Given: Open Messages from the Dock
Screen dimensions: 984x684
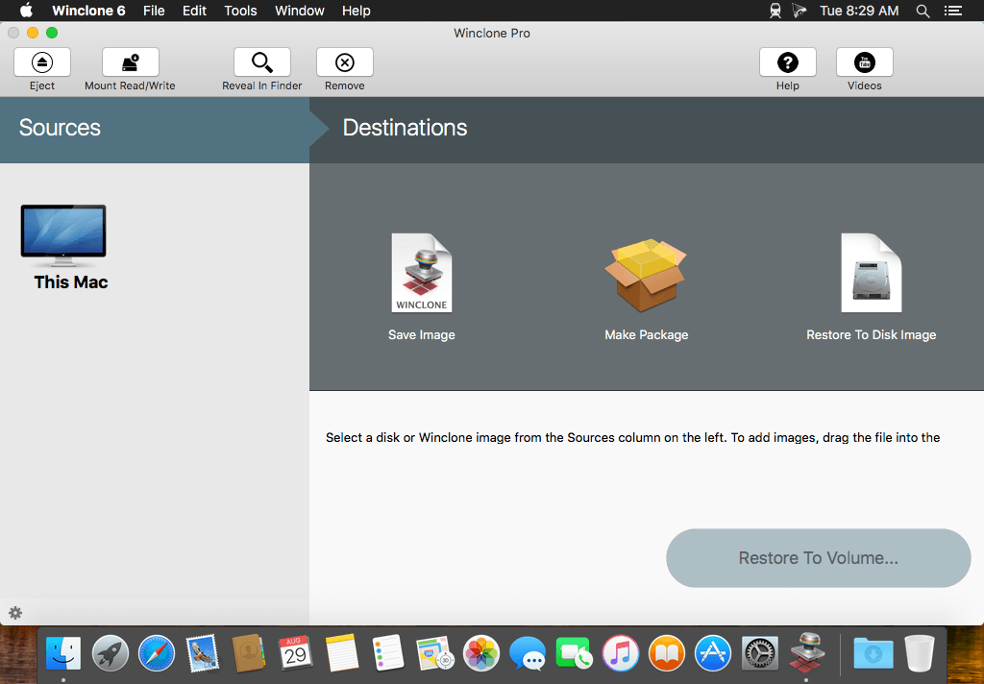Looking at the screenshot, I should click(x=528, y=653).
